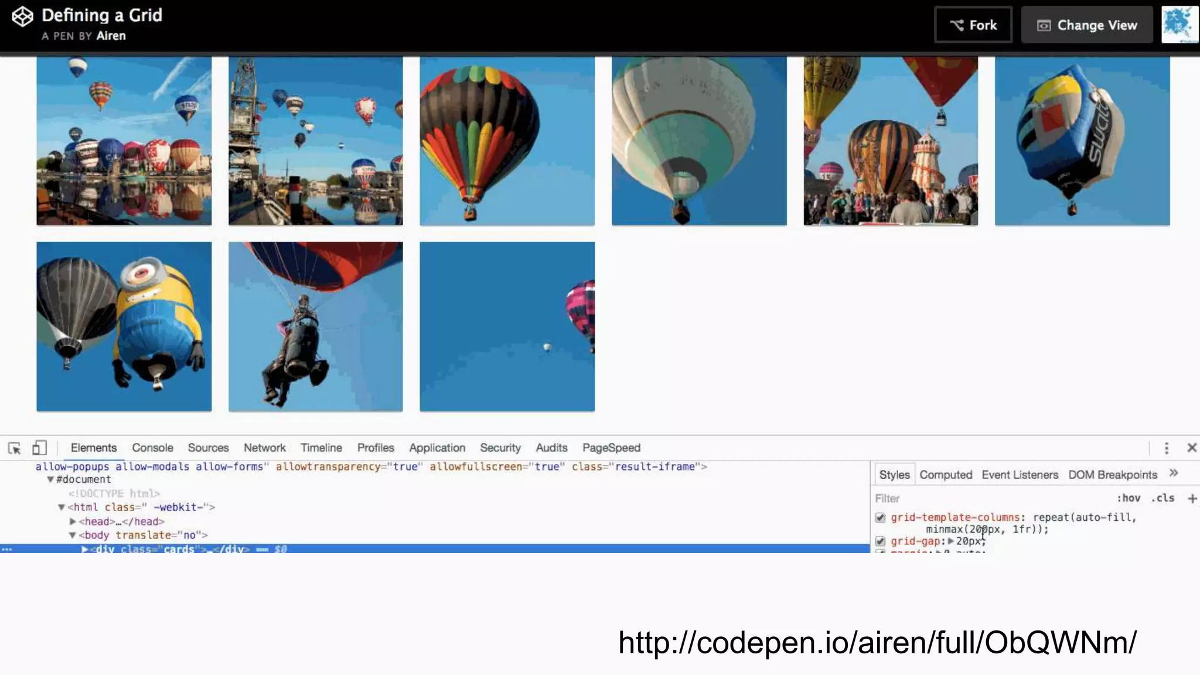The width and height of the screenshot is (1200, 675).
Task: Open the crane and balloons dockside thumbnail
Action: [x=315, y=141]
